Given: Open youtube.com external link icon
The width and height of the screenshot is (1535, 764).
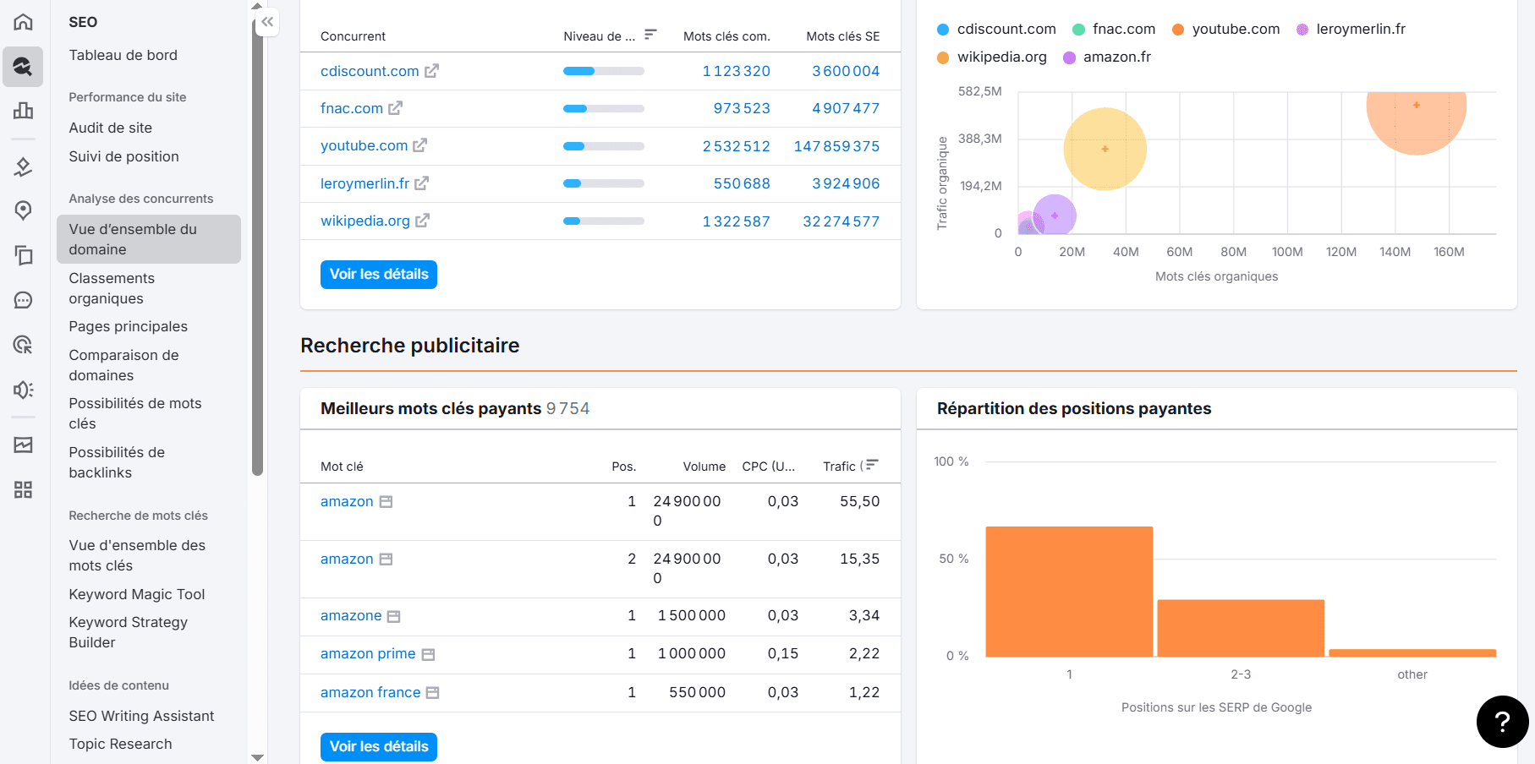Looking at the screenshot, I should [419, 145].
